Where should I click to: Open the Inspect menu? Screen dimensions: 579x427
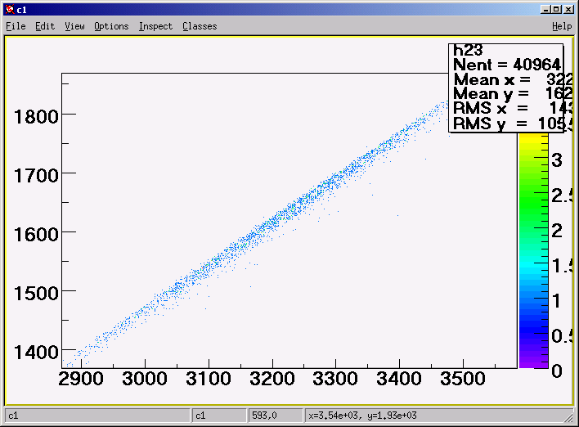(155, 26)
